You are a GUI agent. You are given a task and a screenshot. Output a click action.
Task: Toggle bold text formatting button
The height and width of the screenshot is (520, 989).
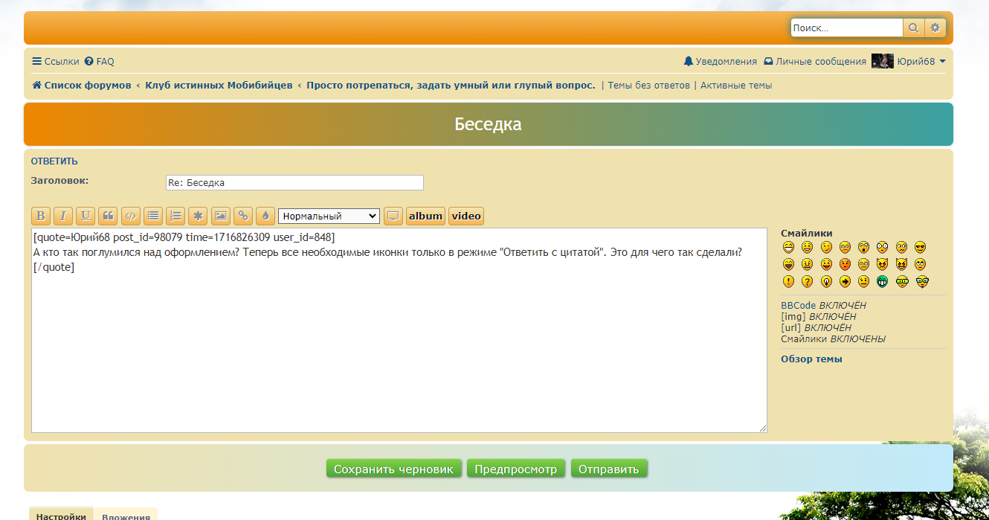(x=41, y=216)
